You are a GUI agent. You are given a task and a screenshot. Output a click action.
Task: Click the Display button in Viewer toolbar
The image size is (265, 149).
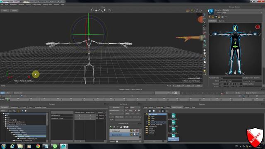coord(14,11)
